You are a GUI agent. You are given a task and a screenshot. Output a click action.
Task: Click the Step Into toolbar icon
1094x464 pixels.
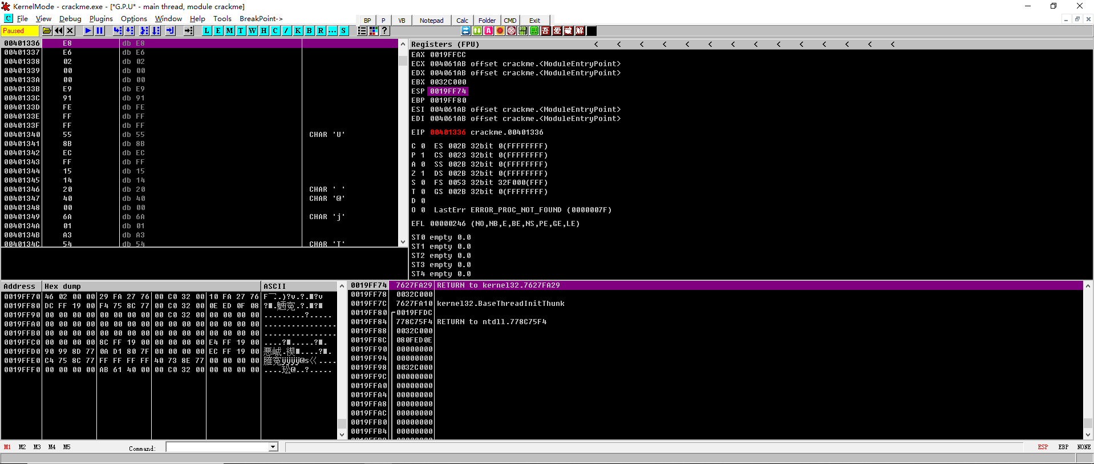(118, 31)
